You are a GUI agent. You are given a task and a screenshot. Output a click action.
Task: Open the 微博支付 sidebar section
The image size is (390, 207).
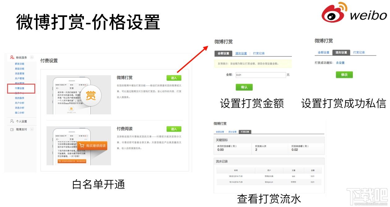[21, 129]
